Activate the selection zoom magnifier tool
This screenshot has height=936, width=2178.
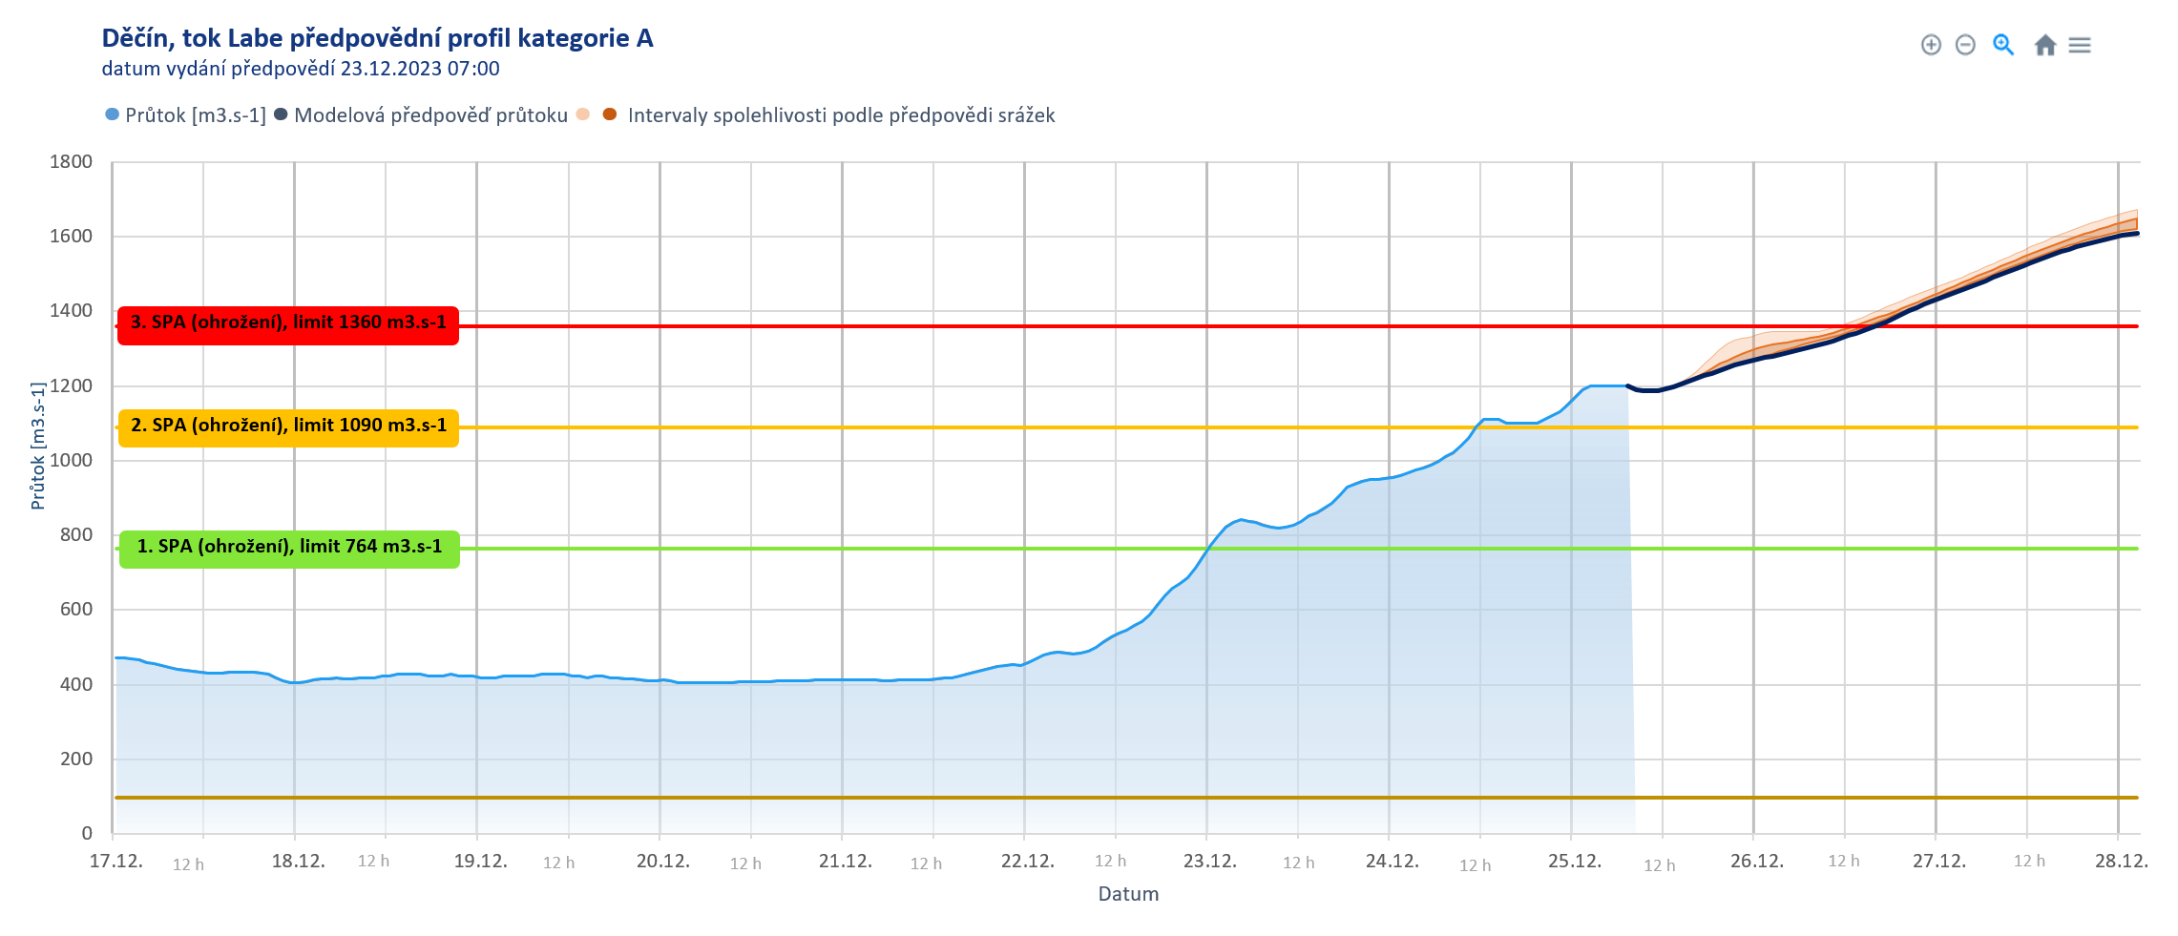point(2003,45)
